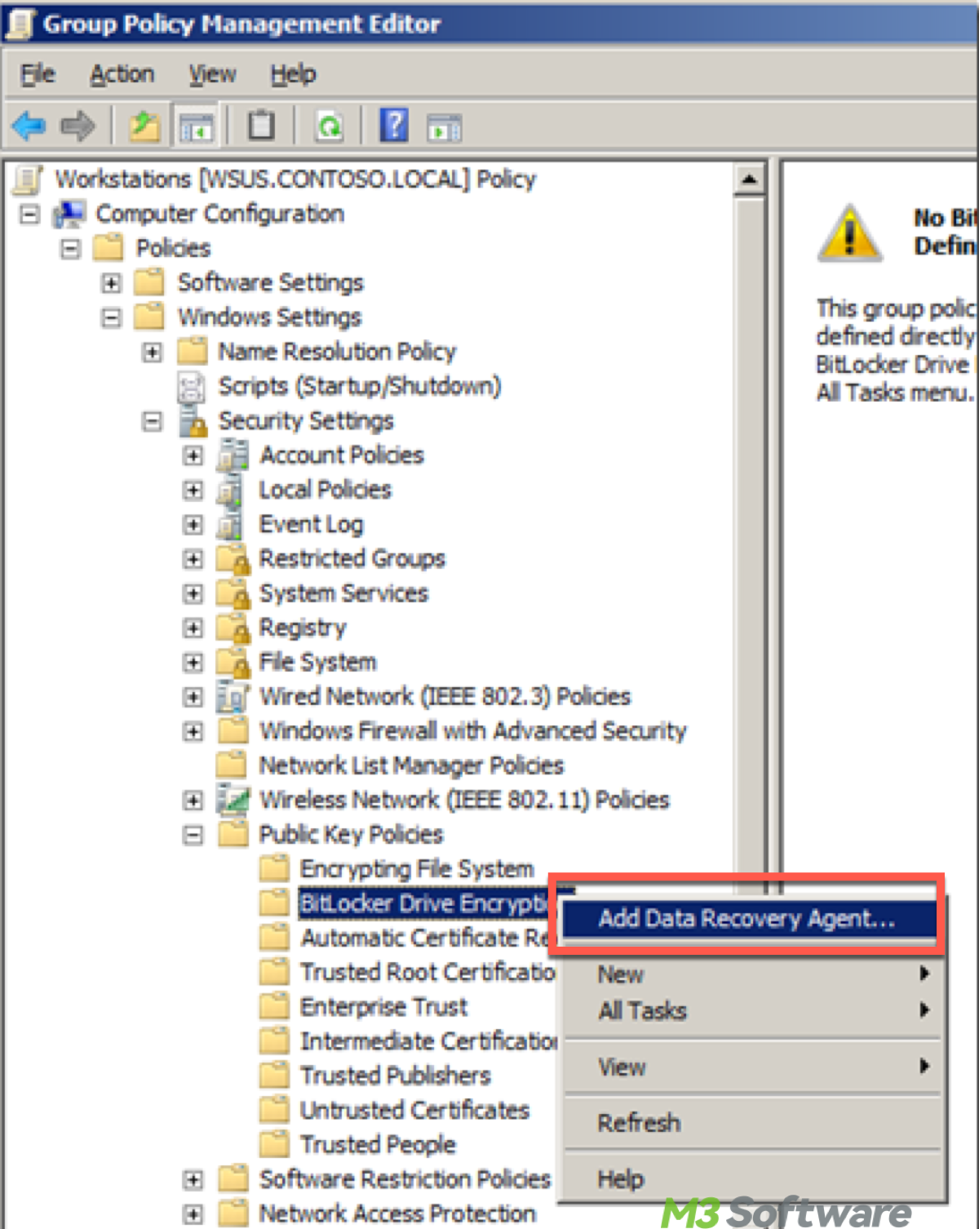This screenshot has width=979, height=1229.
Task: Click the tree pane vertical scrollbar track
Action: click(749, 530)
